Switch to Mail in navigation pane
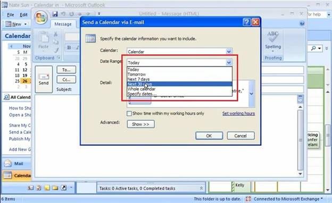The width and height of the screenshot is (332, 203). coord(16,164)
